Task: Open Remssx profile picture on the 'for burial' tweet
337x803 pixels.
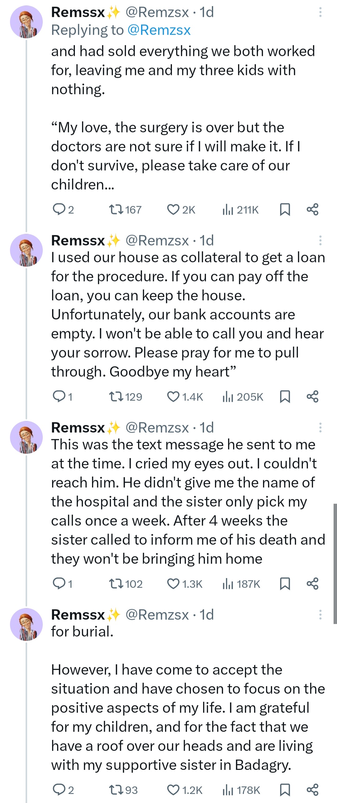Action: [x=26, y=624]
